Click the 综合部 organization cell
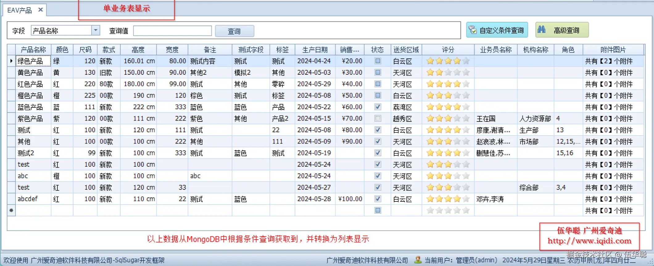Viewport: 654px width, 266px height. coord(536,187)
